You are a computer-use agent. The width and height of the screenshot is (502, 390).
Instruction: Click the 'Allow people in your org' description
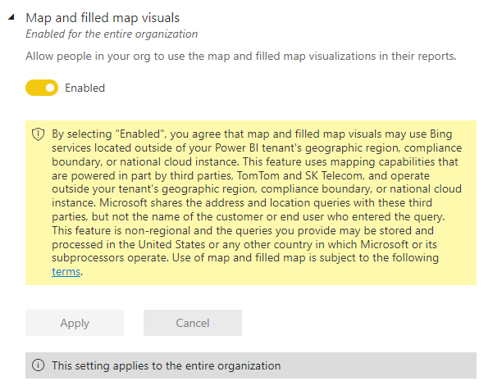click(240, 57)
